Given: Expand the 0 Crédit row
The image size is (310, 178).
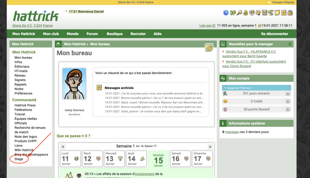Looking at the screenshot, I should click(288, 102).
